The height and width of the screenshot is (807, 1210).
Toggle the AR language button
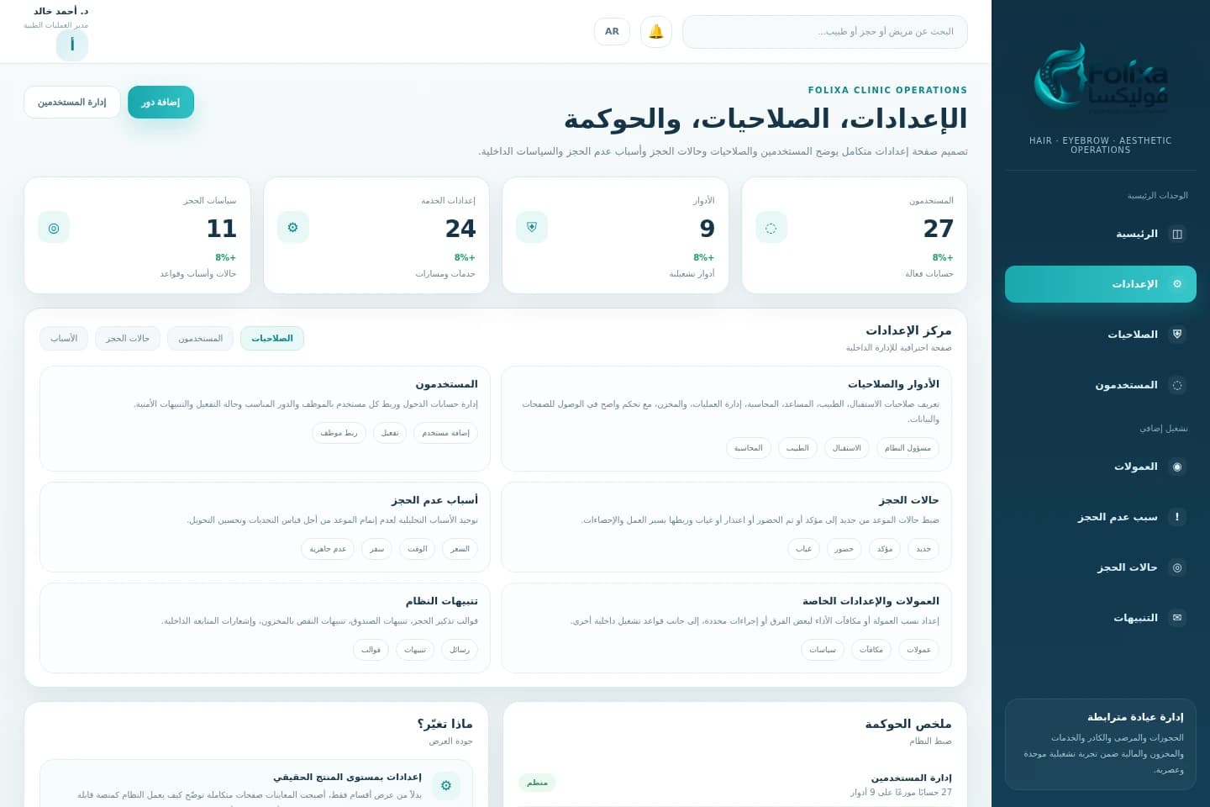[612, 32]
